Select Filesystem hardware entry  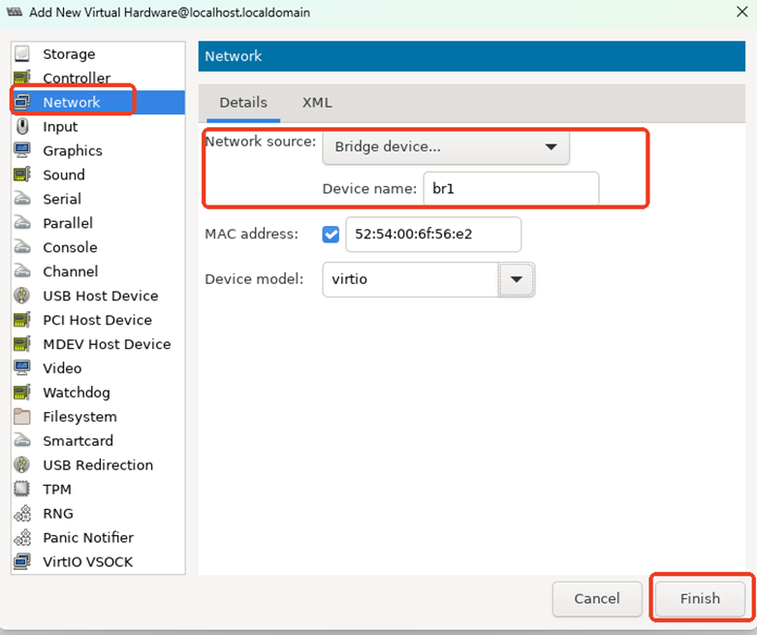pos(99,416)
